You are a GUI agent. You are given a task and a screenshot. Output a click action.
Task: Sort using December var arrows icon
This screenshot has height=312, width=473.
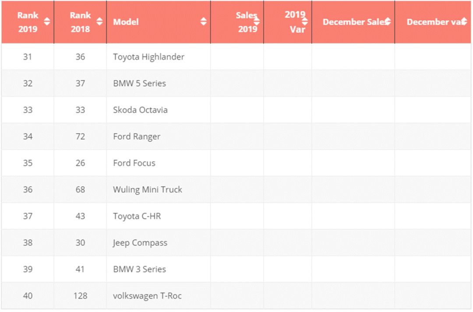(464, 21)
